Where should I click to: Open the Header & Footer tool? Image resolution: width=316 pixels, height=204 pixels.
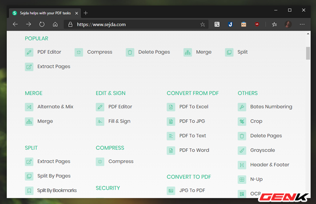(270, 165)
